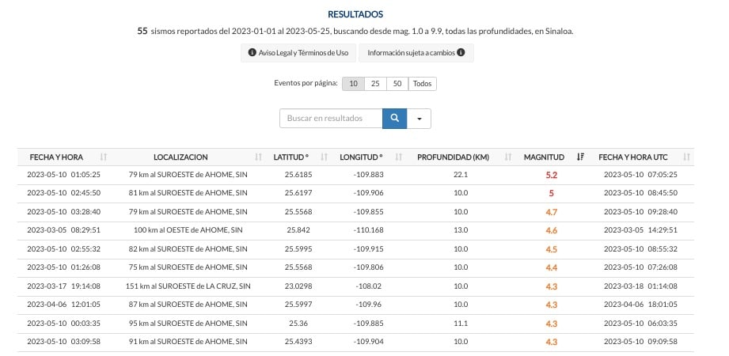Sort by the LOCALIZACION sort icon
The height and width of the screenshot is (356, 729).
259,157
